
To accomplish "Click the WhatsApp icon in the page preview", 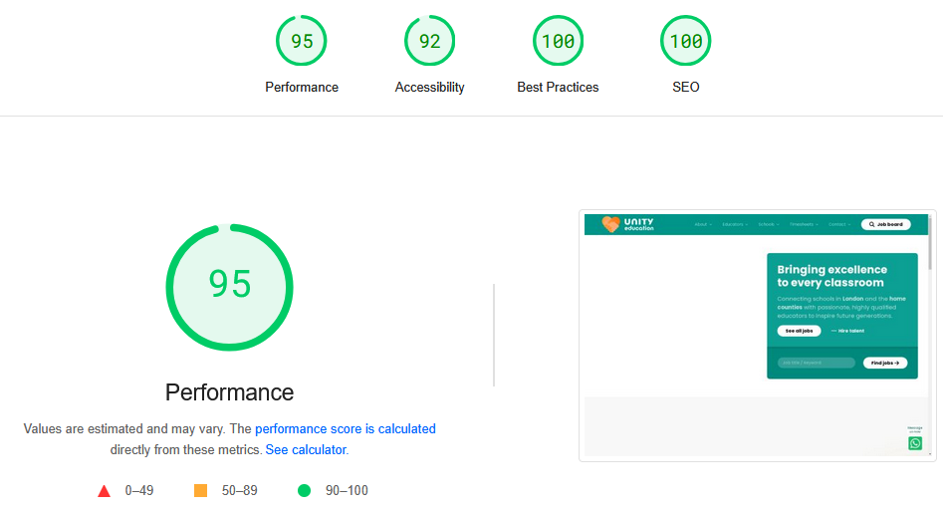I will pos(915,443).
